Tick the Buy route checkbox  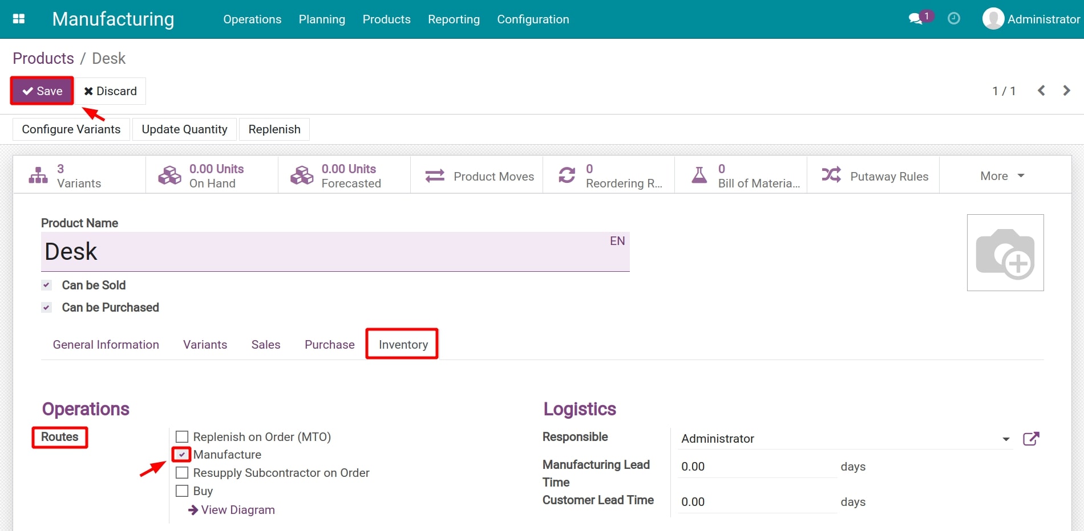tap(182, 491)
